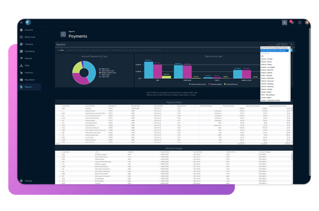Click the globe app logo
This screenshot has width=319, height=211.
(x=28, y=22)
